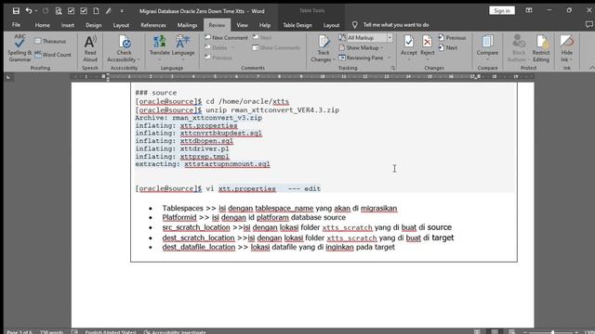Adjust the zoom slider in status bar
The image size is (595, 334).
tap(552, 332)
